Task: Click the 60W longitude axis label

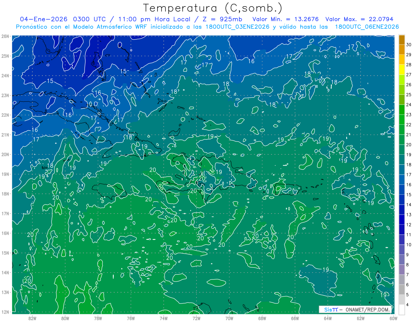Action: (394, 318)
